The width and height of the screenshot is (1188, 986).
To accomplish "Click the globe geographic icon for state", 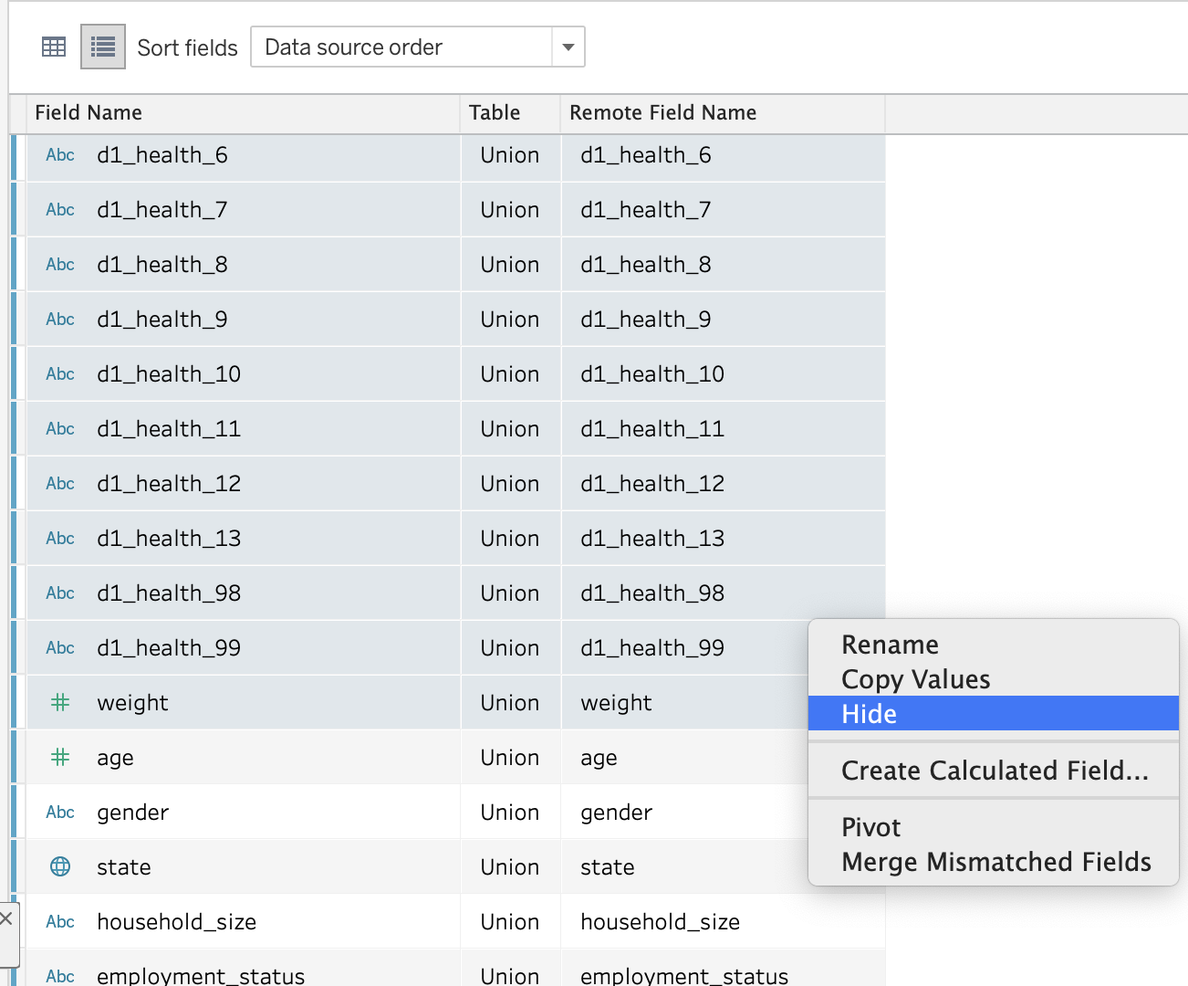I will (x=60, y=866).
